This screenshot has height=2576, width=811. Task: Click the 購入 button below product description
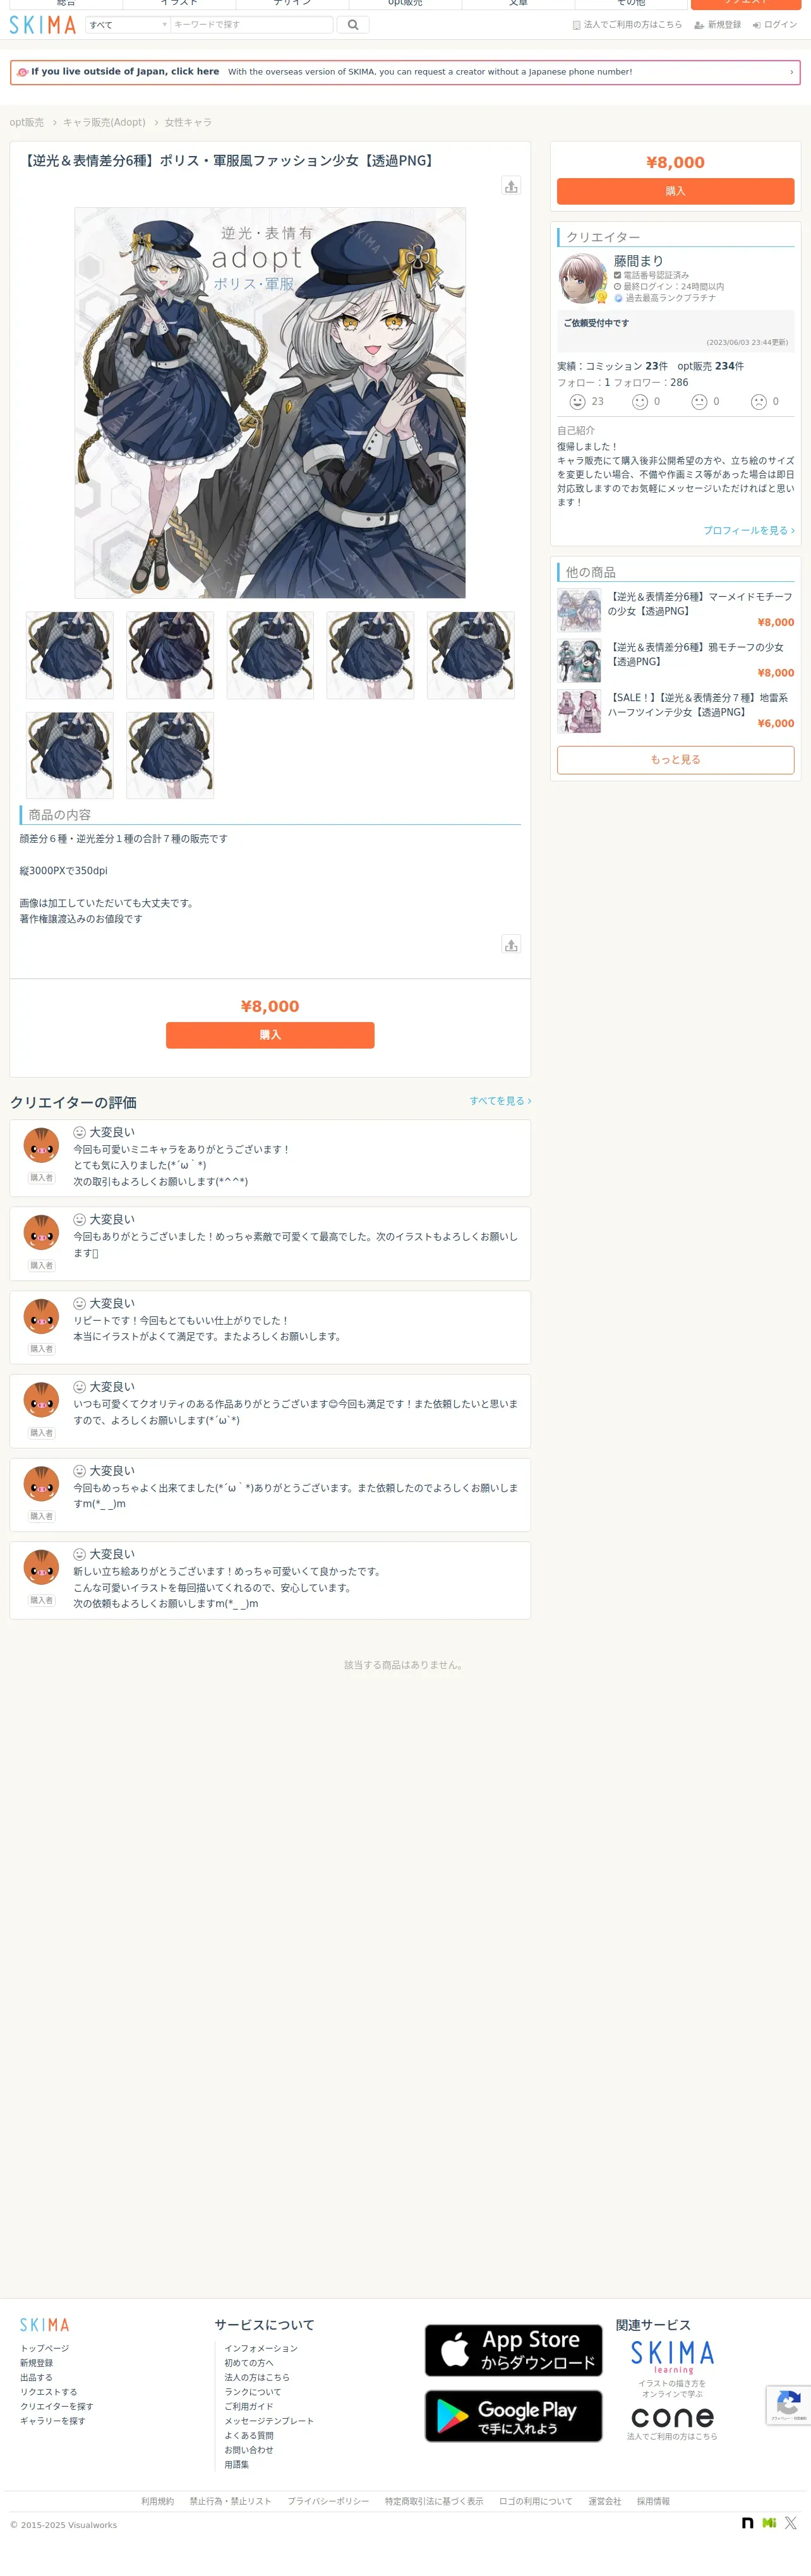click(270, 1035)
